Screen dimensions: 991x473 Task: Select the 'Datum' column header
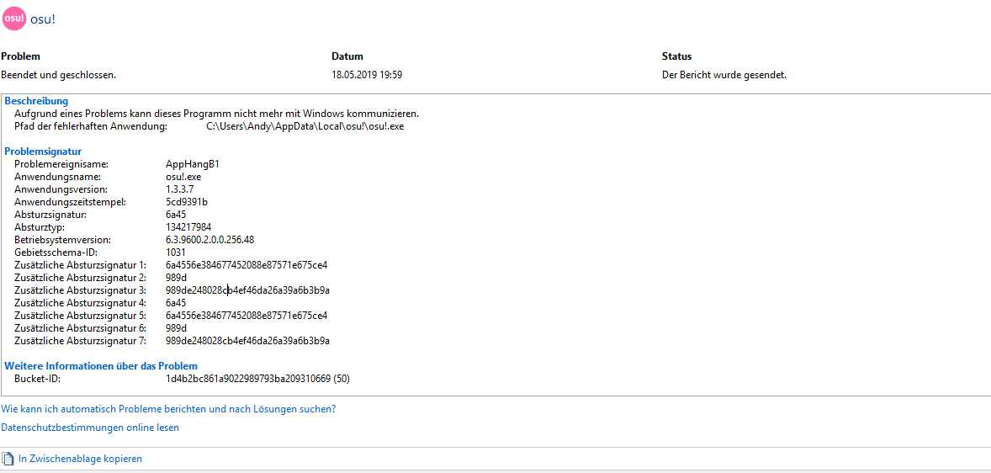tap(347, 56)
